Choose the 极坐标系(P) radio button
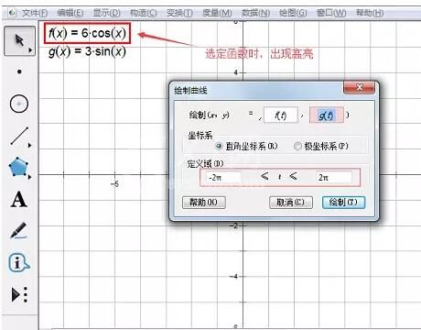Image resolution: width=421 pixels, height=330 pixels. coord(297,146)
